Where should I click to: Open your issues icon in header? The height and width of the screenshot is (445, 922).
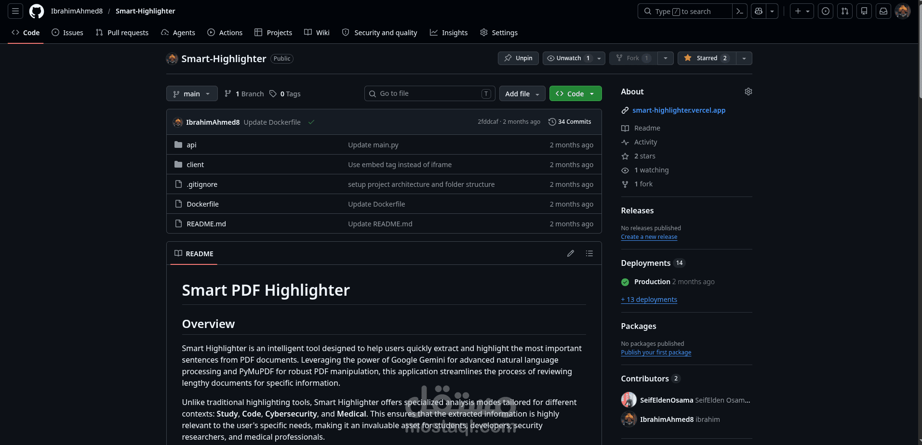(x=826, y=11)
